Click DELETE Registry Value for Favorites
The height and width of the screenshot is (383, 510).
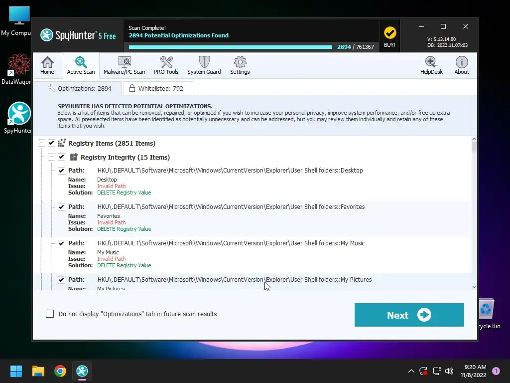124,229
